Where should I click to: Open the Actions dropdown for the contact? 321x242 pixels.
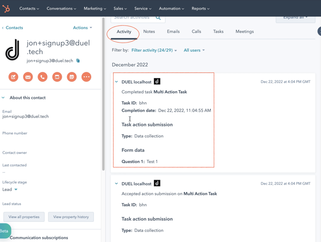[x=82, y=28]
